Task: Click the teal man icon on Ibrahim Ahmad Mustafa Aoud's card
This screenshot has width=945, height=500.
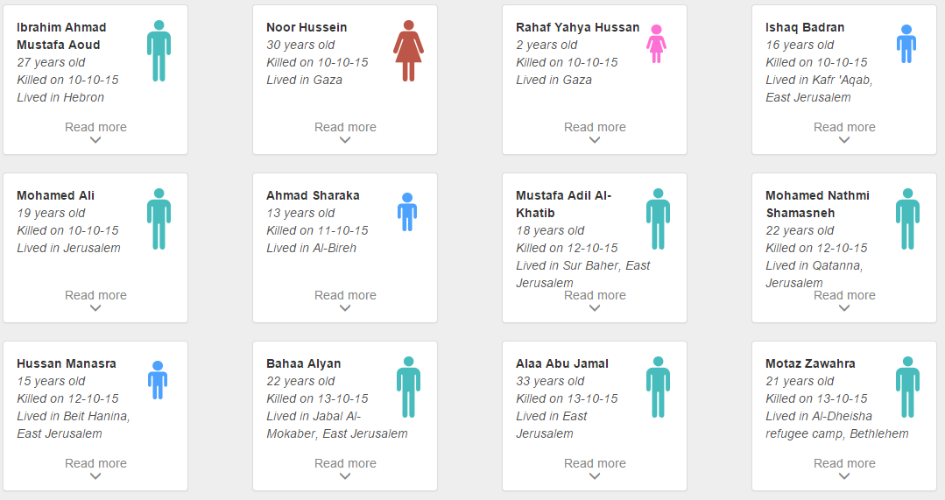Action: (159, 51)
